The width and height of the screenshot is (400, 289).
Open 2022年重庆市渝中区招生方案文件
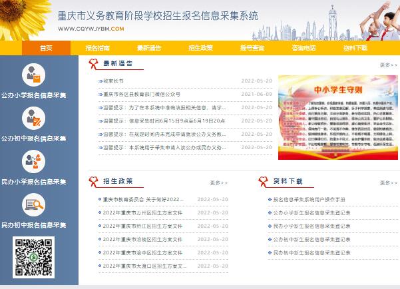(142, 252)
